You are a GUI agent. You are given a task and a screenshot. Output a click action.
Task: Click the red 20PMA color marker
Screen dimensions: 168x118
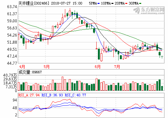(126, 4)
